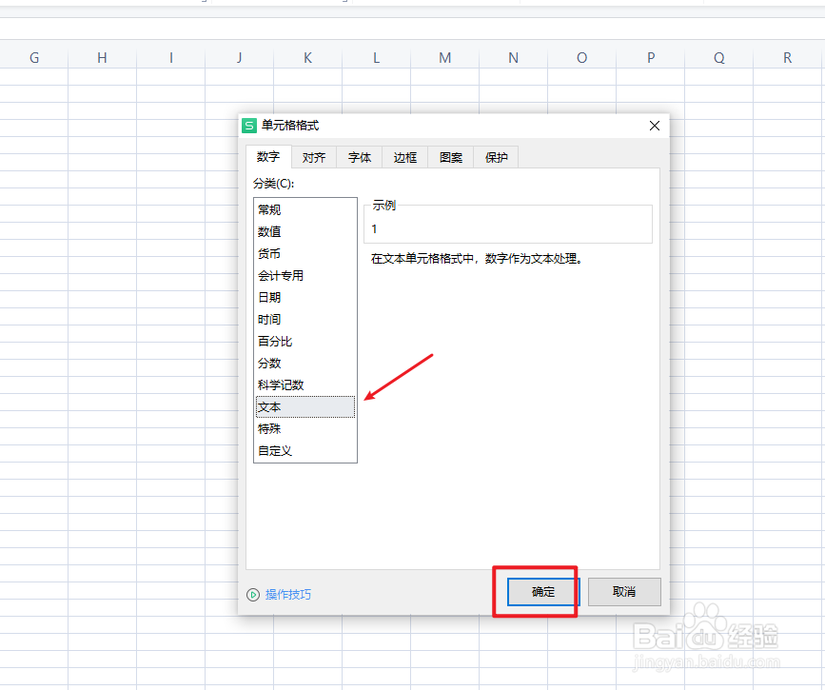
Task: Switch to the 对齐 tab
Action: click(314, 157)
